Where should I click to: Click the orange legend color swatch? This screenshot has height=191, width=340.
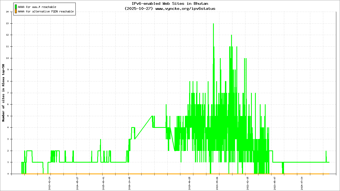16,11
